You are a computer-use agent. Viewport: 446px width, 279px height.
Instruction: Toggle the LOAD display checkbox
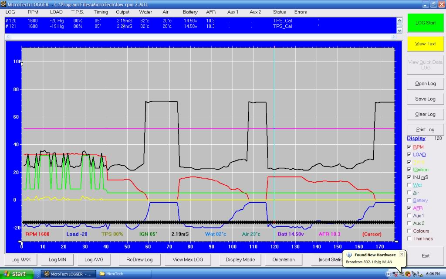409,155
